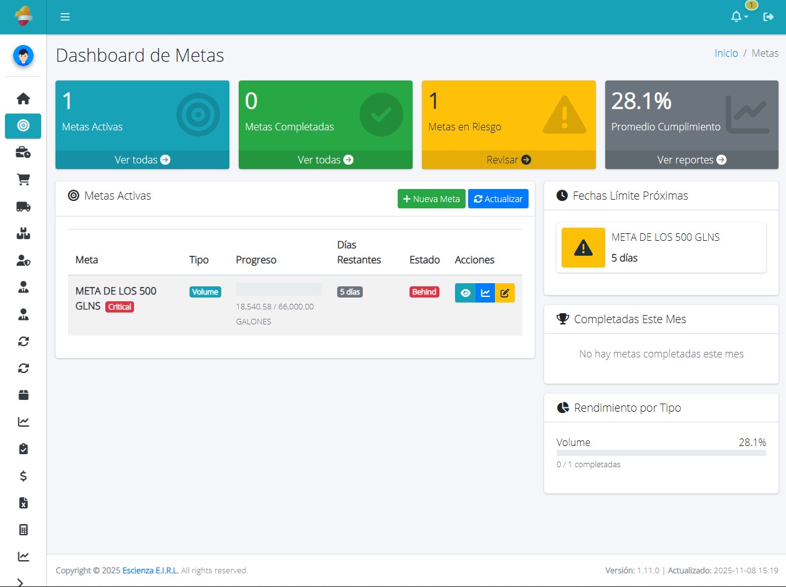Expand the sidebar using the bottom chevron arrow
This screenshot has width=786, height=587.
click(x=21, y=582)
